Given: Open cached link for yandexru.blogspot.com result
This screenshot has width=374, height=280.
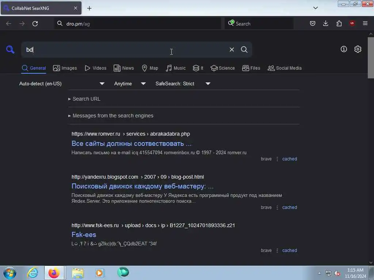Looking at the screenshot, I should click(x=290, y=207).
